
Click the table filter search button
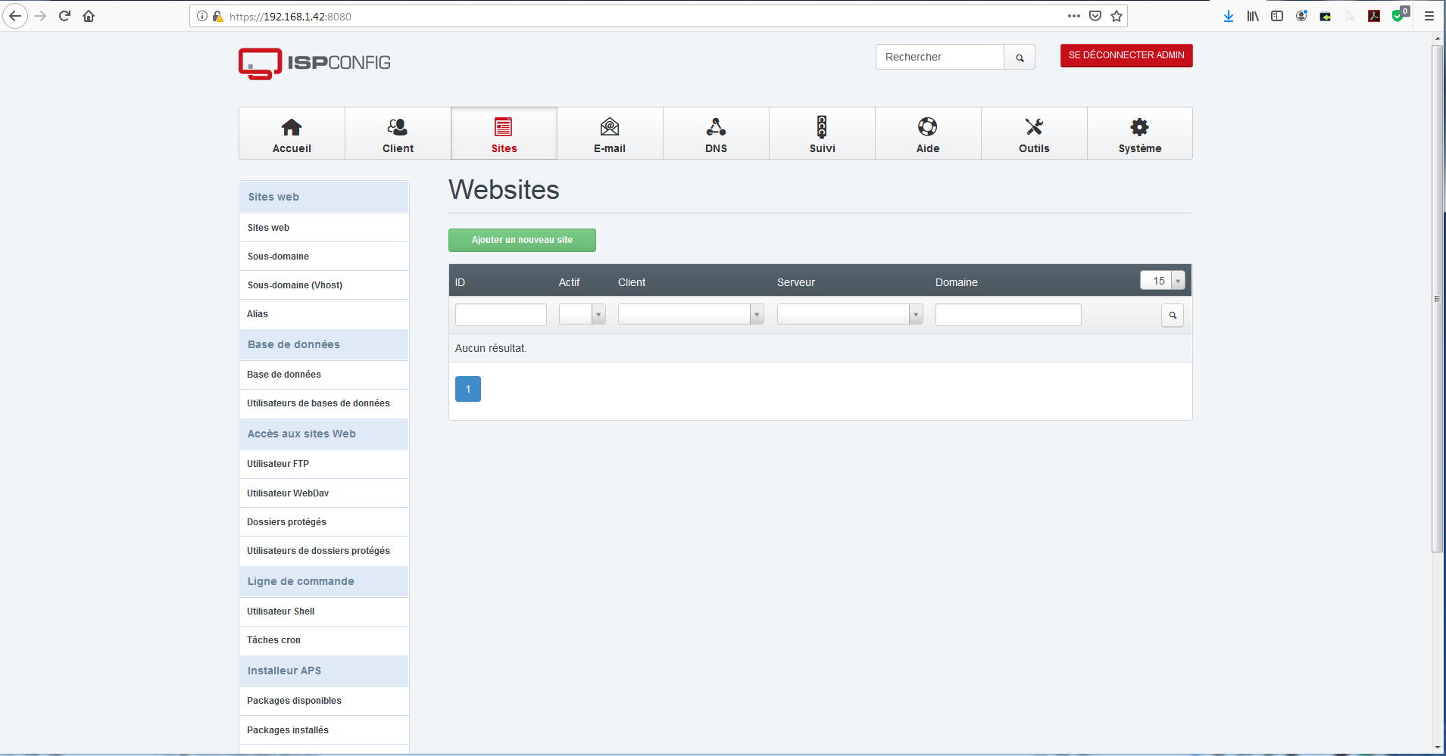coord(1173,315)
